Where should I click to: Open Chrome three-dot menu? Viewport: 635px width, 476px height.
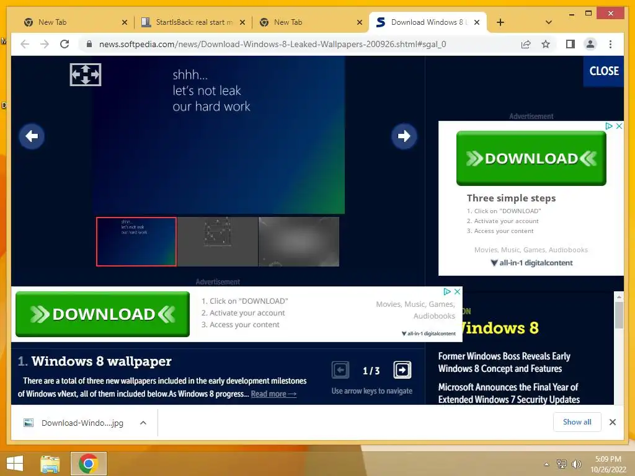click(x=610, y=44)
